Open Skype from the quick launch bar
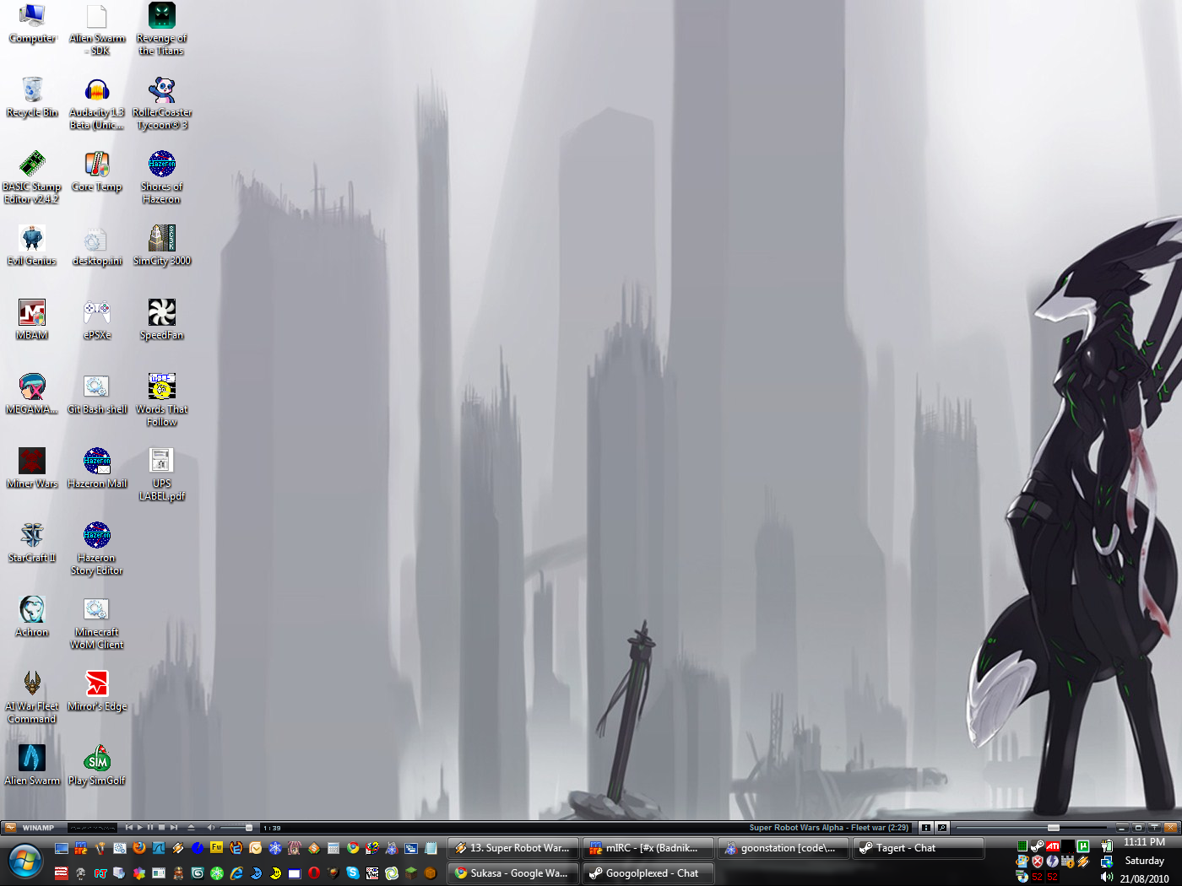1182x886 pixels. point(353,873)
